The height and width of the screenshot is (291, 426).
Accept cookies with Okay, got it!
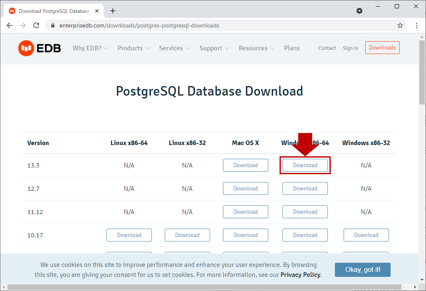click(363, 269)
